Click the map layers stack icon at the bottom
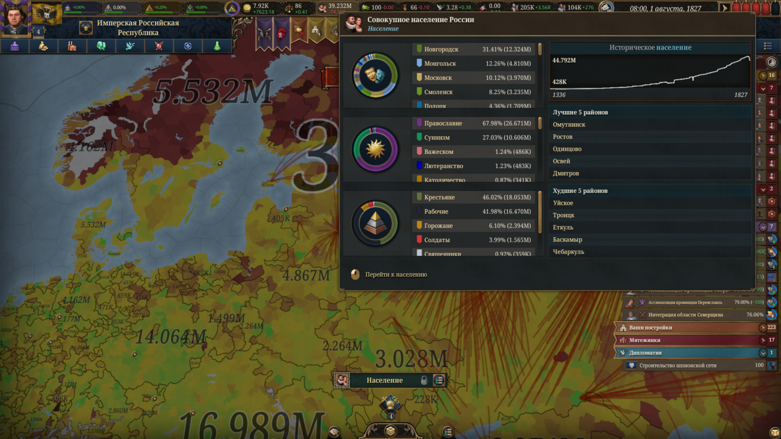781x439 pixels. [x=390, y=430]
